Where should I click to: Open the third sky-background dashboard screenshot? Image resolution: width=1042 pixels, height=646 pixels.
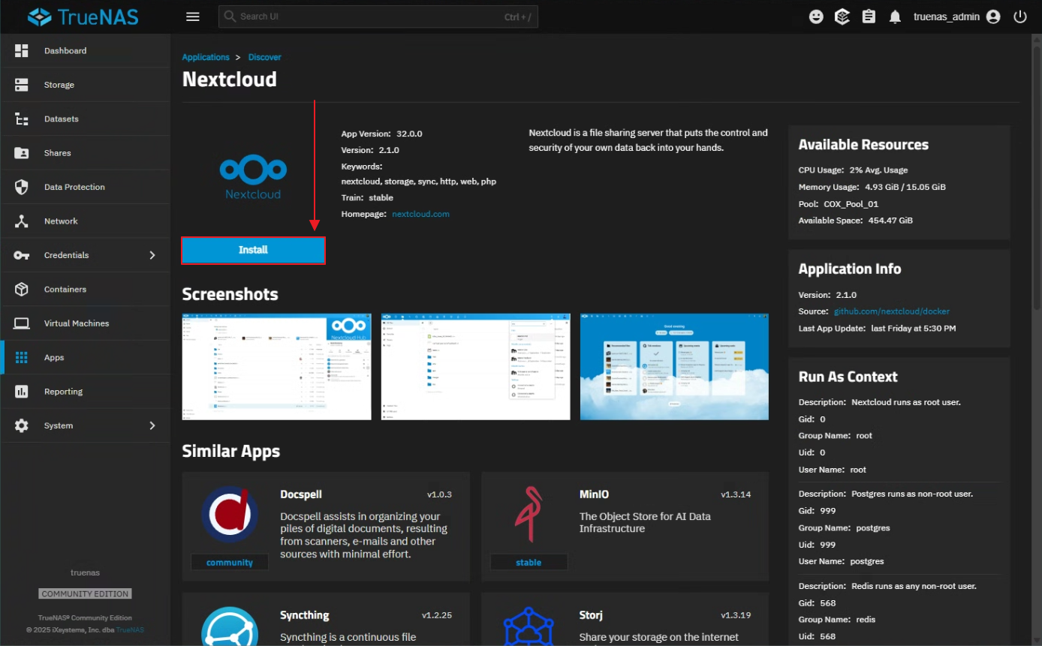tap(674, 367)
